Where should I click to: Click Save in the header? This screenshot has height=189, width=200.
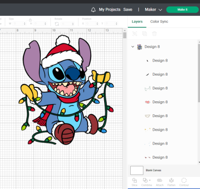point(128,10)
